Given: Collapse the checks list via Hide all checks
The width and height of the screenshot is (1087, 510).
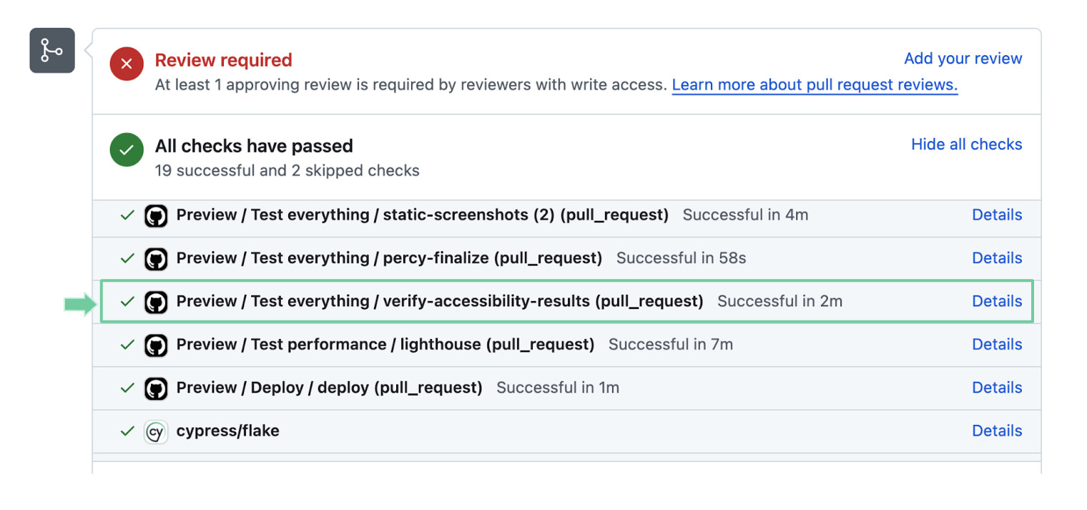Looking at the screenshot, I should click(x=966, y=144).
